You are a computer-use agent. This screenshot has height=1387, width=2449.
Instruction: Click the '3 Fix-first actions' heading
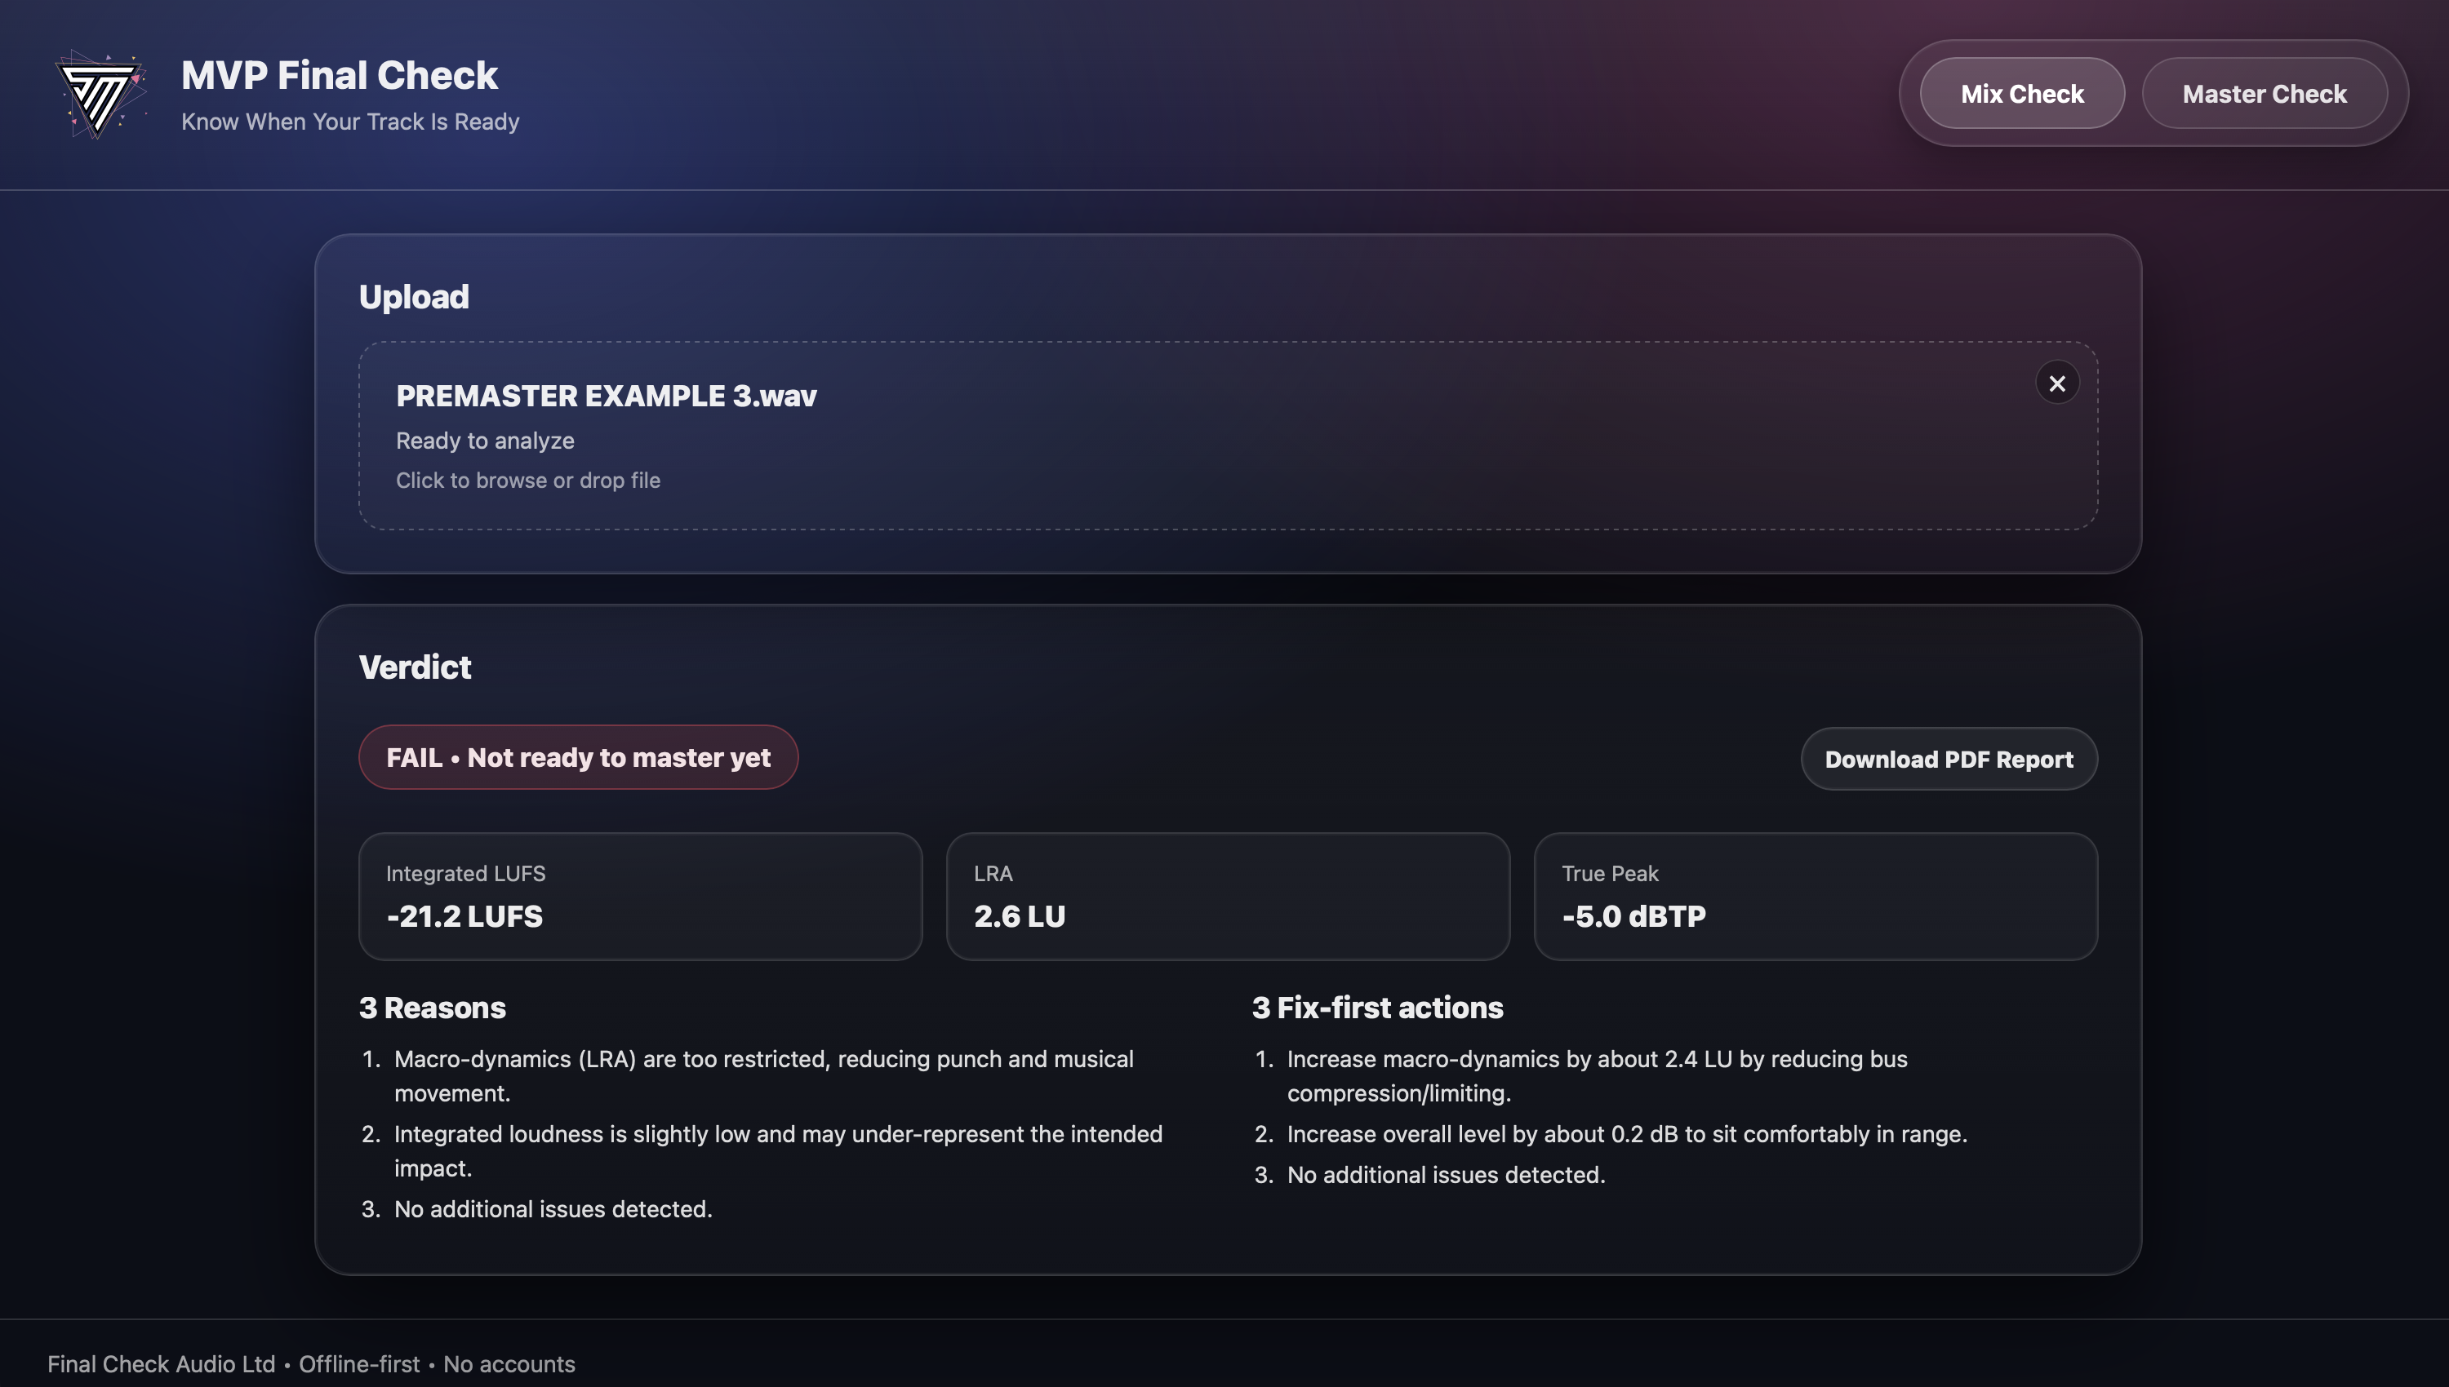[x=1377, y=1008]
